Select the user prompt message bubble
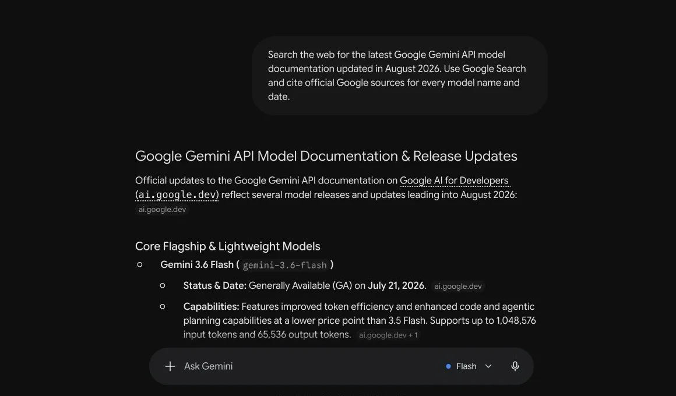The image size is (676, 396). click(x=400, y=75)
